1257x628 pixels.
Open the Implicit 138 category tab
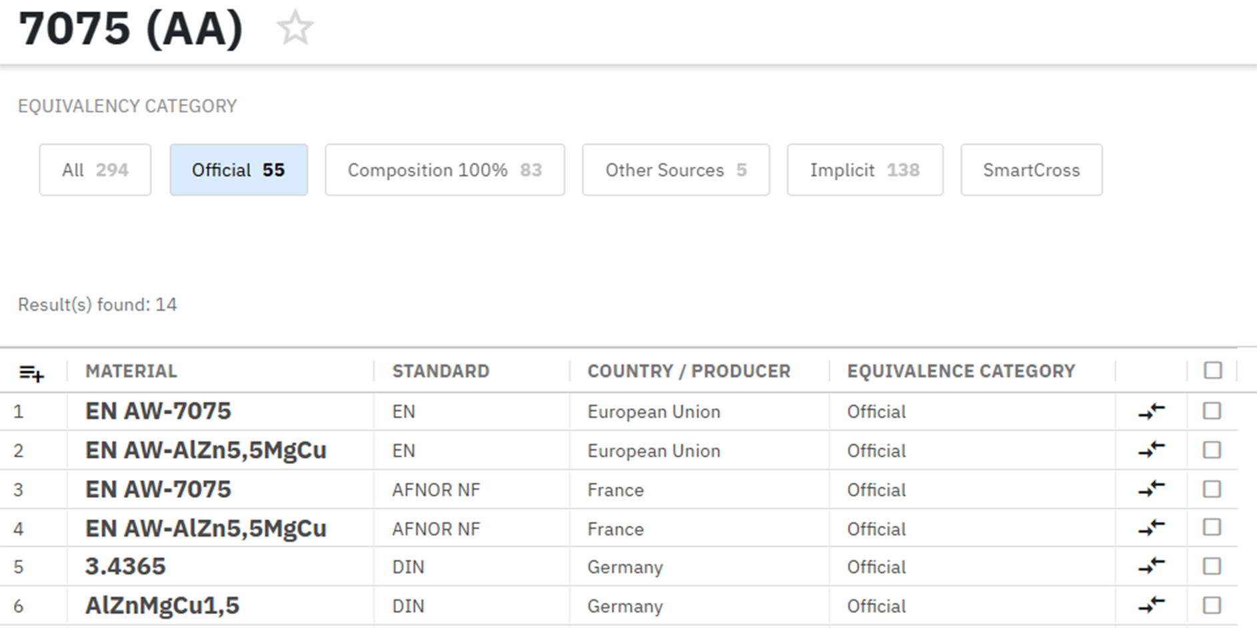pyautogui.click(x=864, y=170)
